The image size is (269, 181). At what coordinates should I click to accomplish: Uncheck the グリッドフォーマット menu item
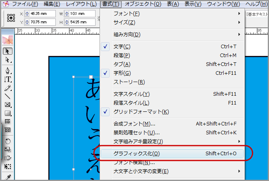141,111
